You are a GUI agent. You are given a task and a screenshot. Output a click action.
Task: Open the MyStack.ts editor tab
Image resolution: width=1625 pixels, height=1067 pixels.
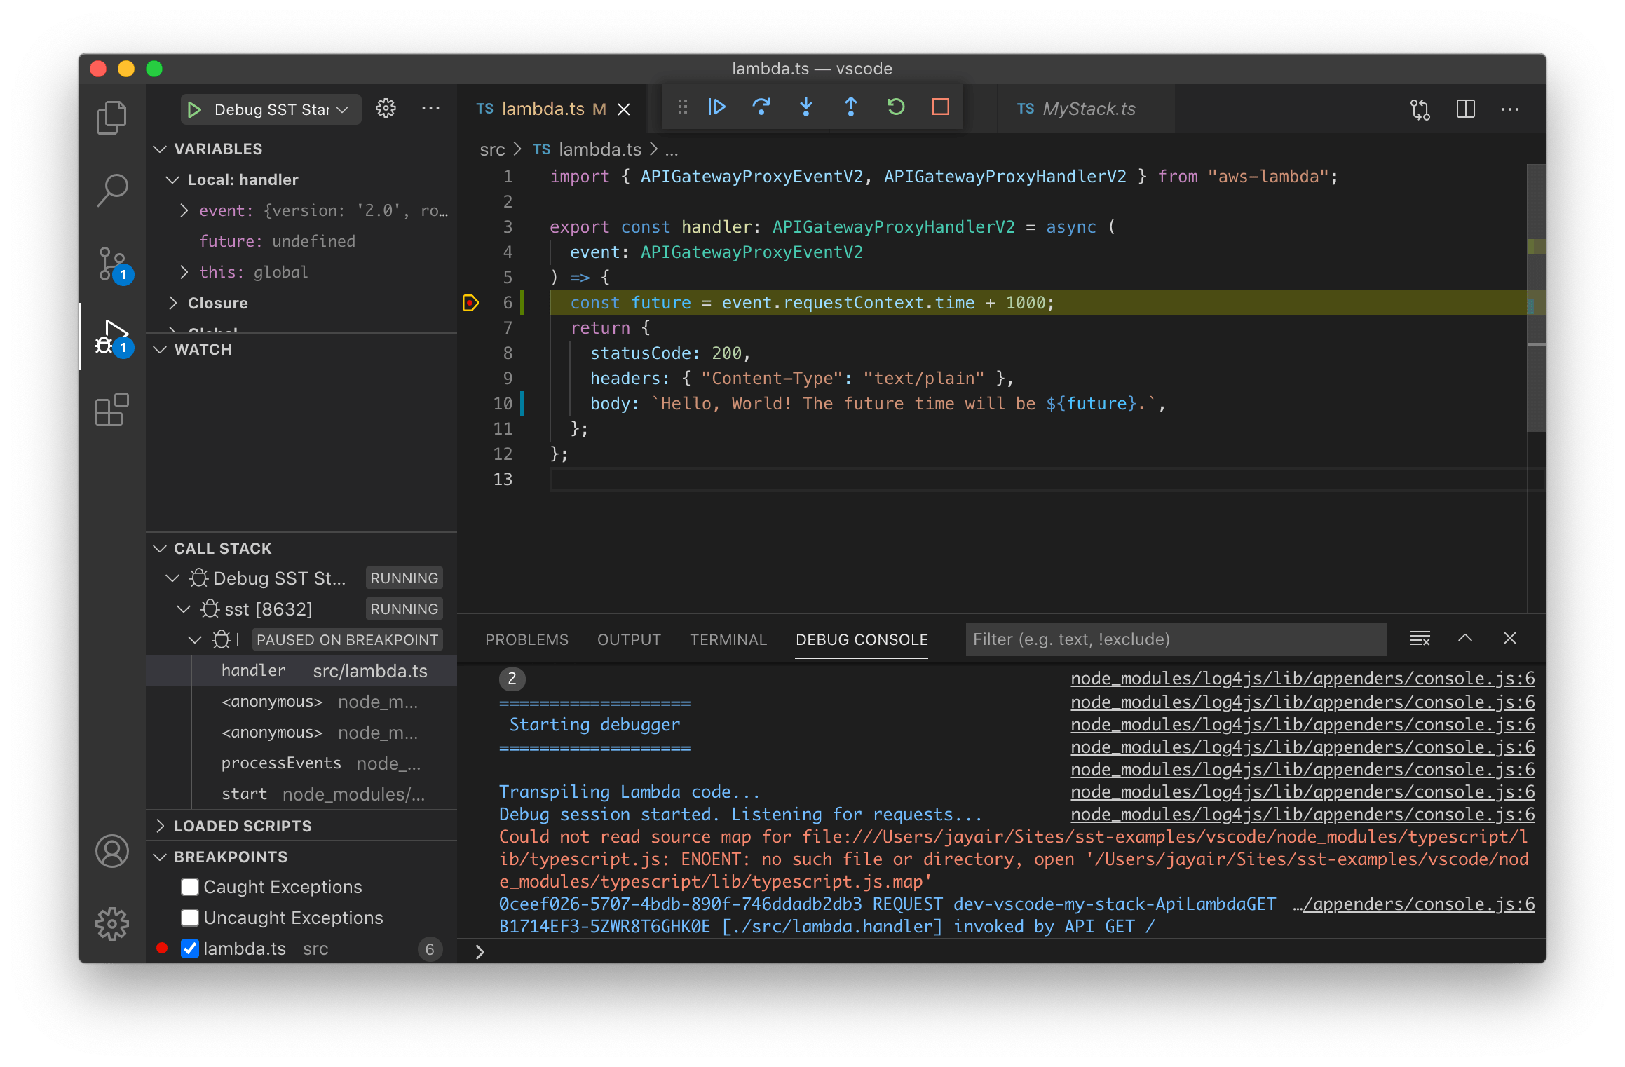pos(1087,109)
